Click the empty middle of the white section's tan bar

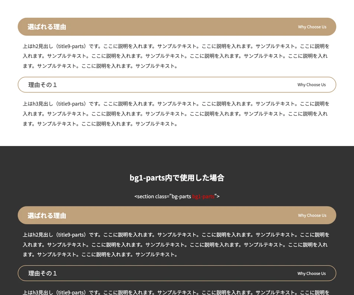coord(177,27)
